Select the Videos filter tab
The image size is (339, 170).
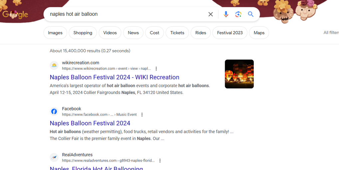coord(110,33)
